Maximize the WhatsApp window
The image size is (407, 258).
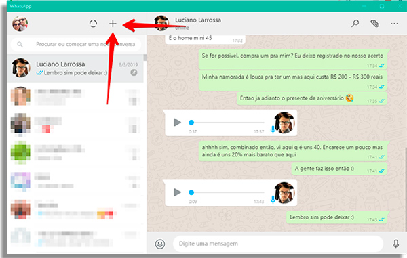(381, 6)
